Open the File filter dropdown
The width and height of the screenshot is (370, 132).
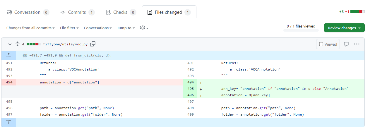click(69, 28)
